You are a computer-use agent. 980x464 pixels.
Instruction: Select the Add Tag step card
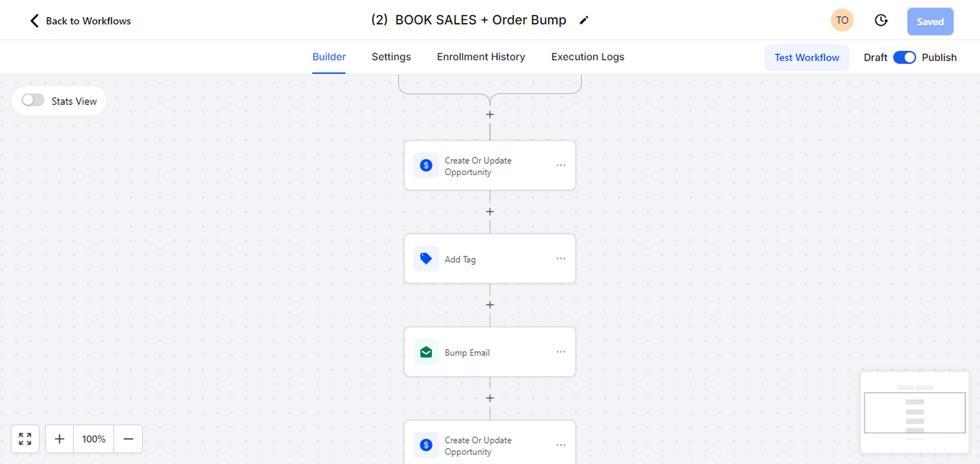pos(490,259)
